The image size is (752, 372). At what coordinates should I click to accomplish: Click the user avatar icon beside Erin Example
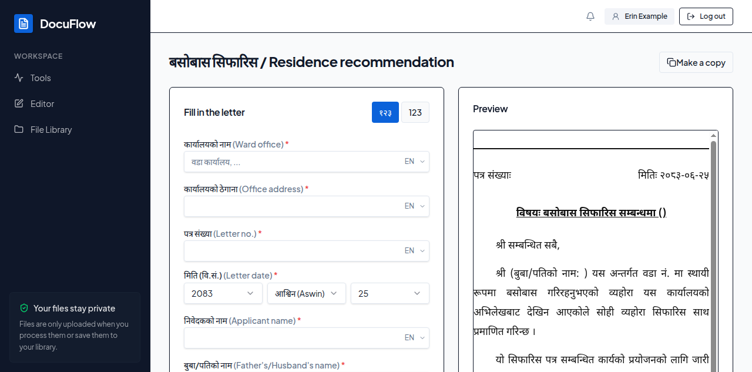(x=616, y=16)
